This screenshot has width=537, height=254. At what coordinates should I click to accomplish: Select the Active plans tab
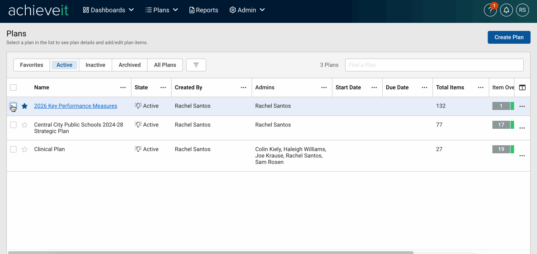click(x=64, y=65)
